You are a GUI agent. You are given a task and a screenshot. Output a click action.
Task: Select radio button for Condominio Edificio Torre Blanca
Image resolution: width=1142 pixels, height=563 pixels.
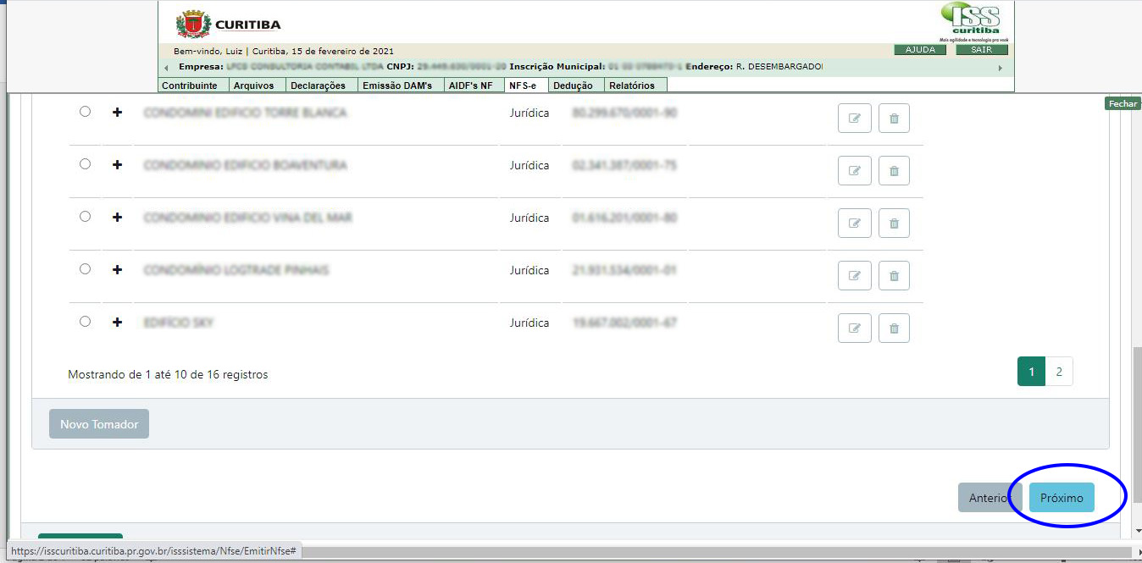(85, 112)
